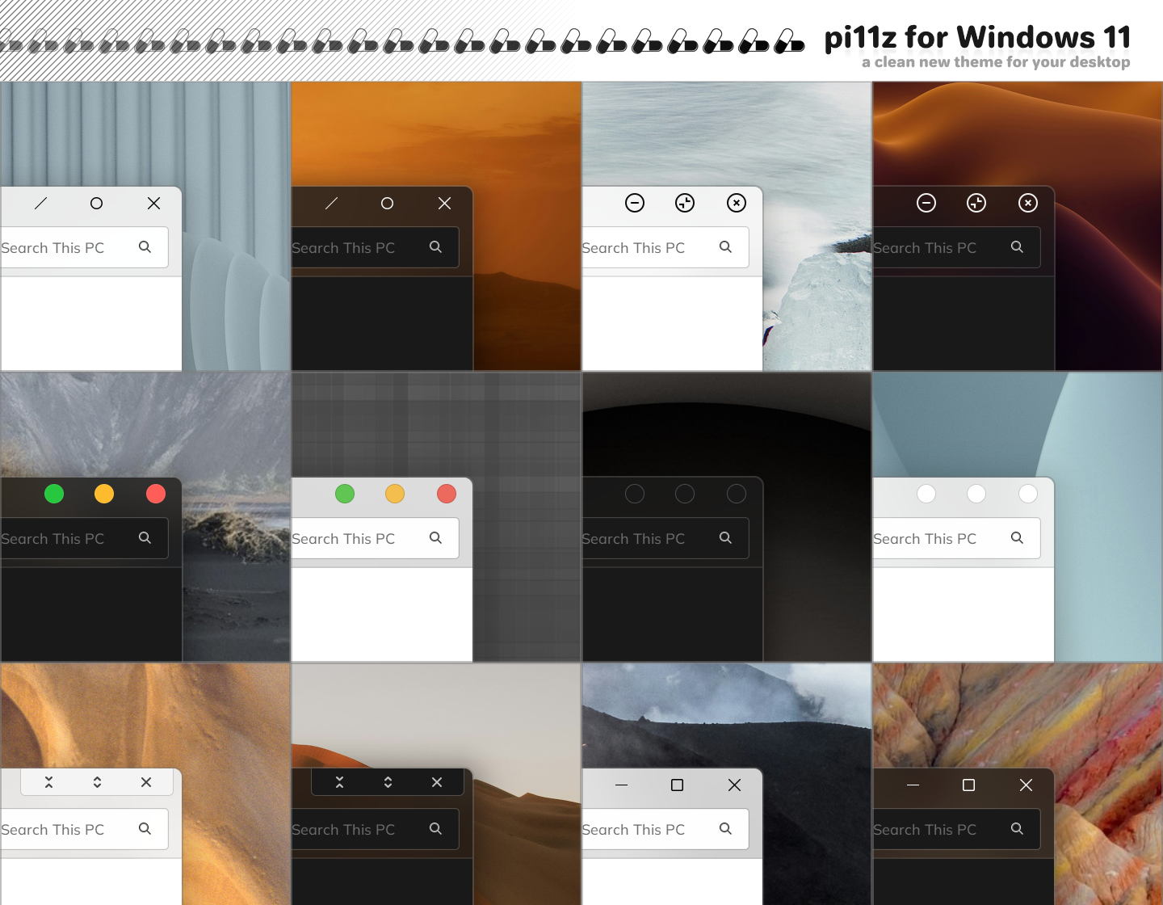Click magnifier icon in blue curtain tile search box
Screen dimensions: 1163x905
pos(145,247)
